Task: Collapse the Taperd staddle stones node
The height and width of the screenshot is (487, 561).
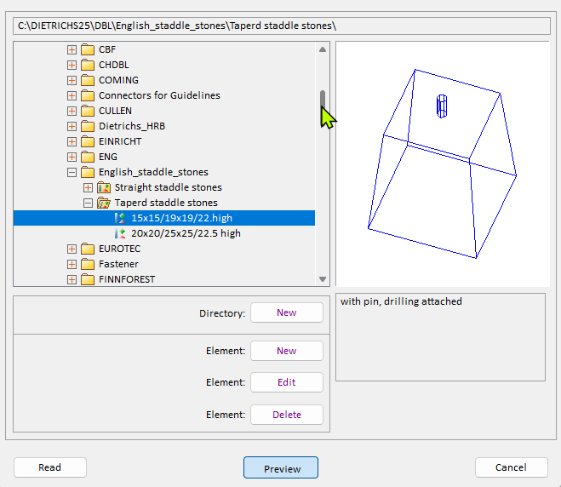Action: pyautogui.click(x=88, y=203)
